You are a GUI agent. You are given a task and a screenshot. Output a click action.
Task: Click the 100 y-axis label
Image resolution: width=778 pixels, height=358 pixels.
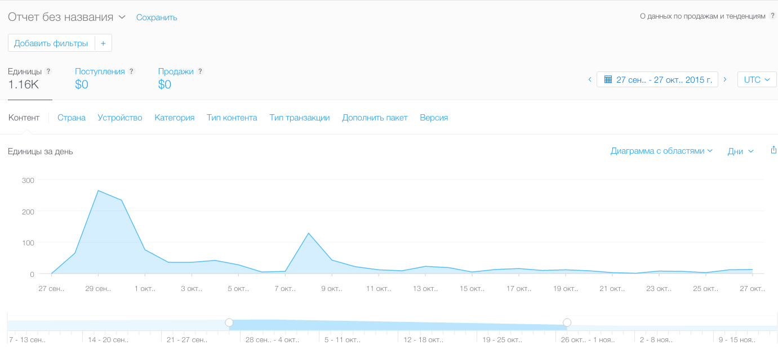pos(28,243)
